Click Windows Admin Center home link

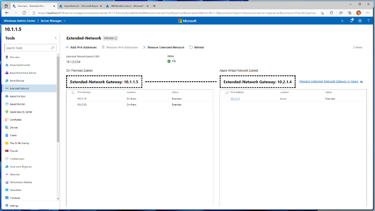point(20,21)
